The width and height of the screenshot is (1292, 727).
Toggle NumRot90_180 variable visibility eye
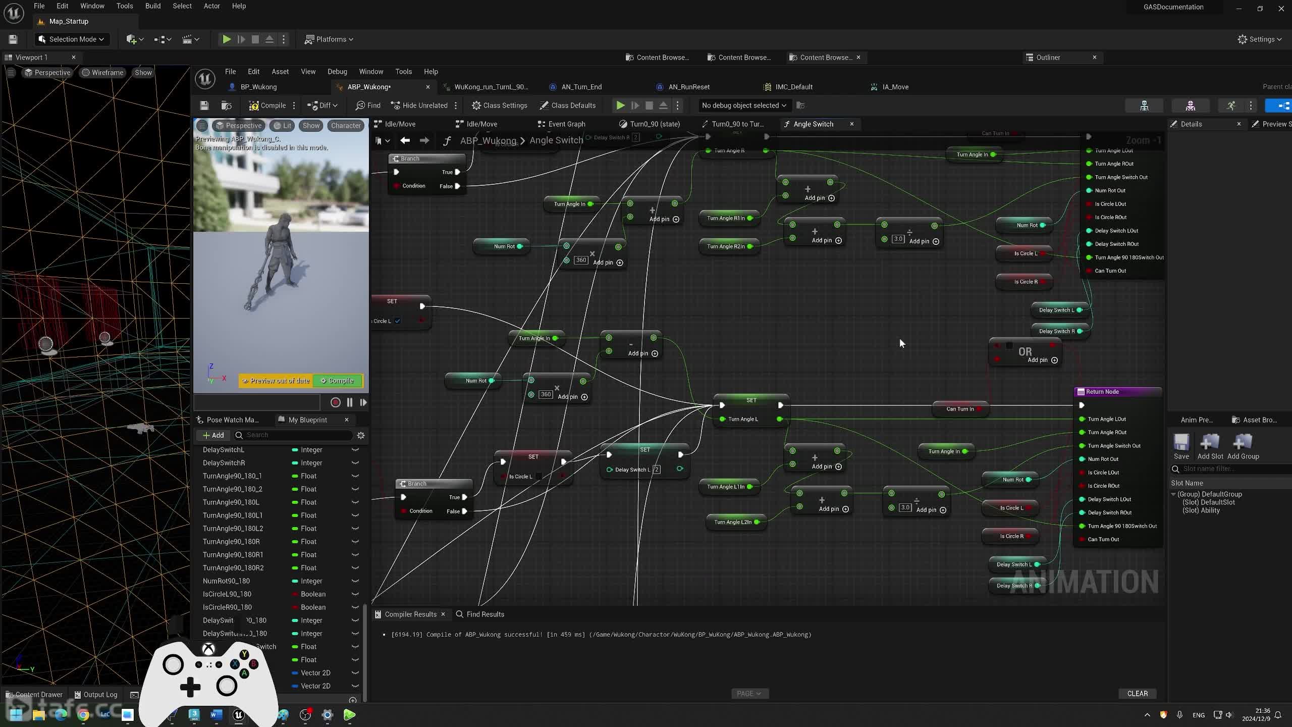click(355, 581)
